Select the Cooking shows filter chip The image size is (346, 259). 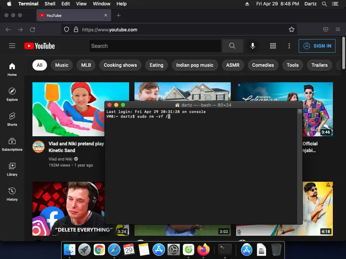click(120, 65)
